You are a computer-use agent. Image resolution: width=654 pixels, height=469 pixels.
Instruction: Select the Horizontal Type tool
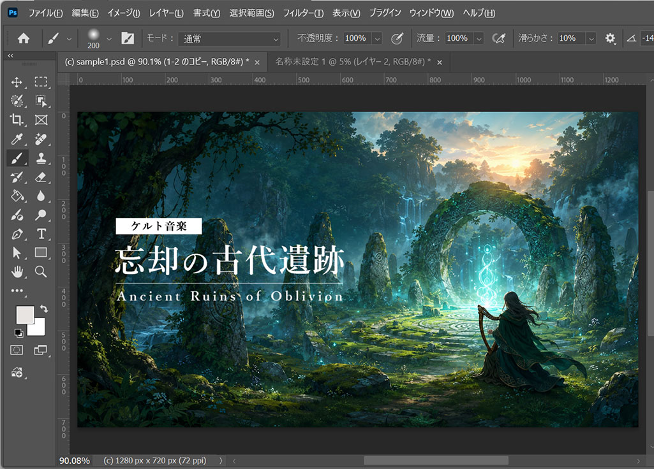pos(41,234)
